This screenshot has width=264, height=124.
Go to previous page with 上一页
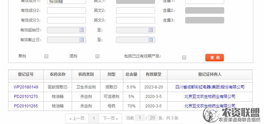coord(77,118)
